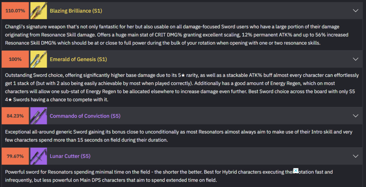Collapse the Lunar Cutter chevron
Viewport: 366px width, 187px height.
point(355,156)
